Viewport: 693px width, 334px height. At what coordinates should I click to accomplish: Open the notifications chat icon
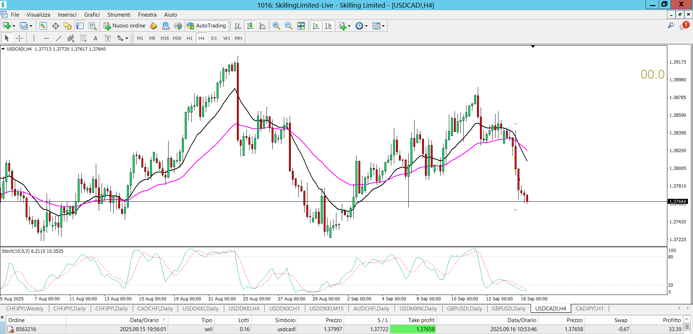click(x=684, y=25)
